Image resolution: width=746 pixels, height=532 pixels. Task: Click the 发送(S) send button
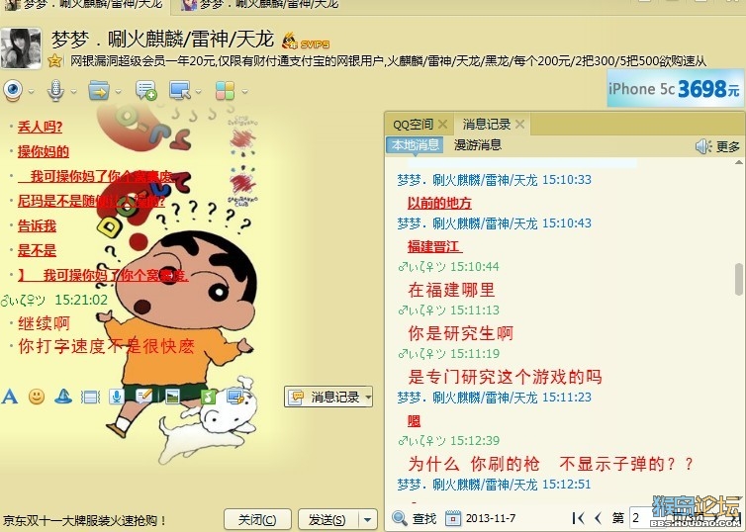tap(327, 519)
